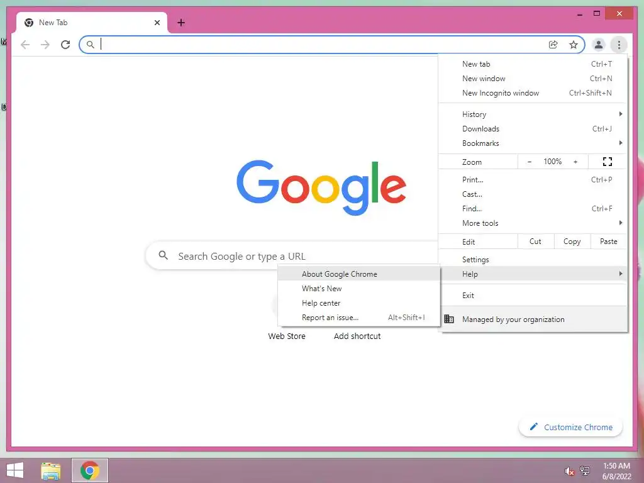Click the search icon in Google search box
Image resolution: width=644 pixels, height=483 pixels.
tap(163, 255)
